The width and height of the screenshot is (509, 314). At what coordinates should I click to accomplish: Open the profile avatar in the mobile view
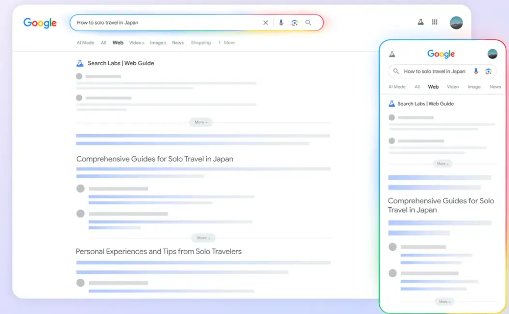[493, 54]
